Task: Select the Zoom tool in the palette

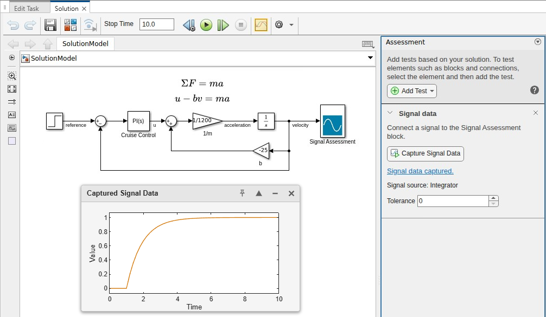Action: coord(11,76)
